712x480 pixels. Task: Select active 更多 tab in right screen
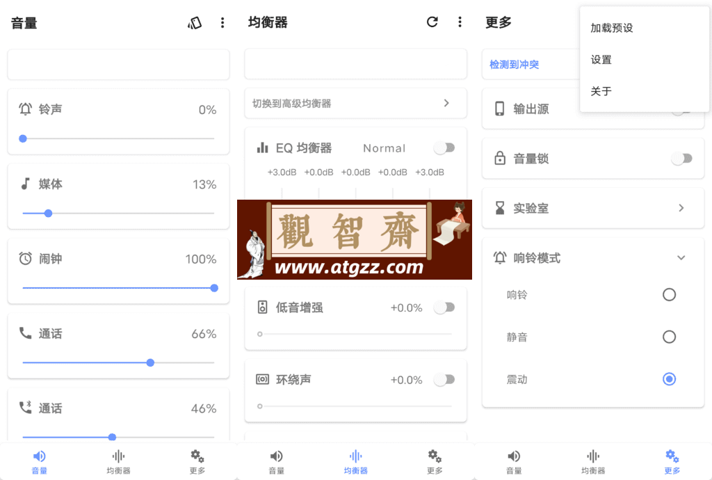click(672, 463)
